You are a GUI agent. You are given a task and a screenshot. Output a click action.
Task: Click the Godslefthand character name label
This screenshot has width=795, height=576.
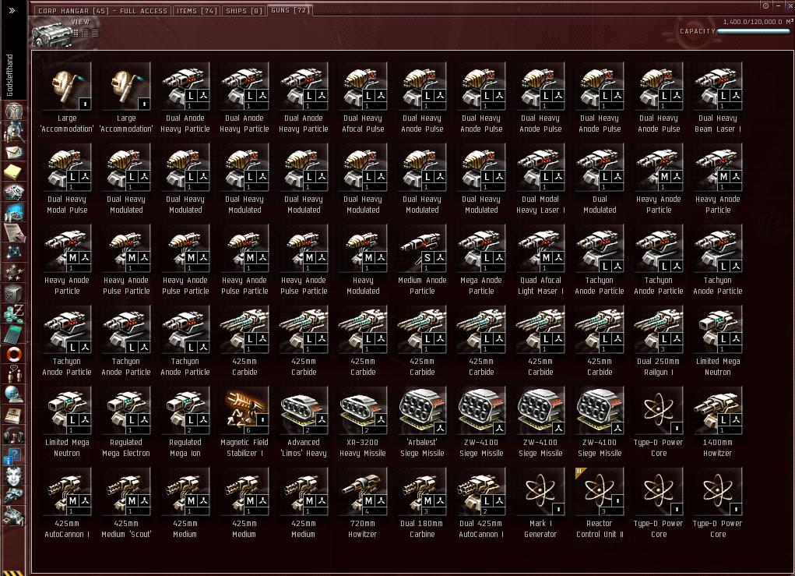[9, 75]
